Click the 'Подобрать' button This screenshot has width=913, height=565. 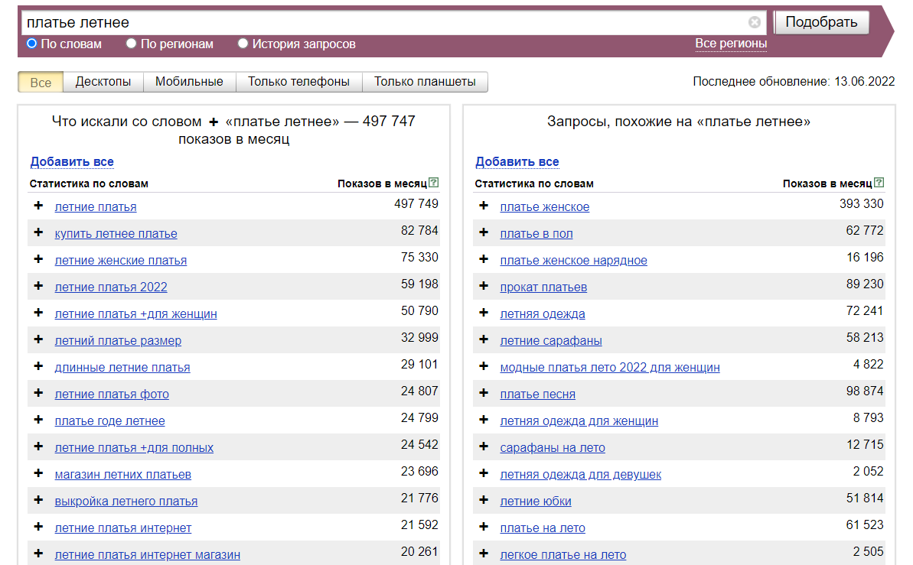[x=821, y=23]
